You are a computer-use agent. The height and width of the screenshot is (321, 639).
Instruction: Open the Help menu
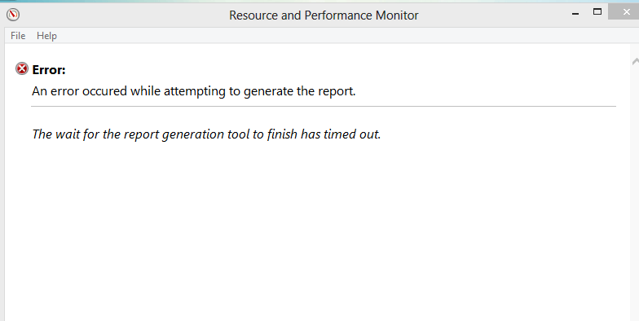pos(47,36)
